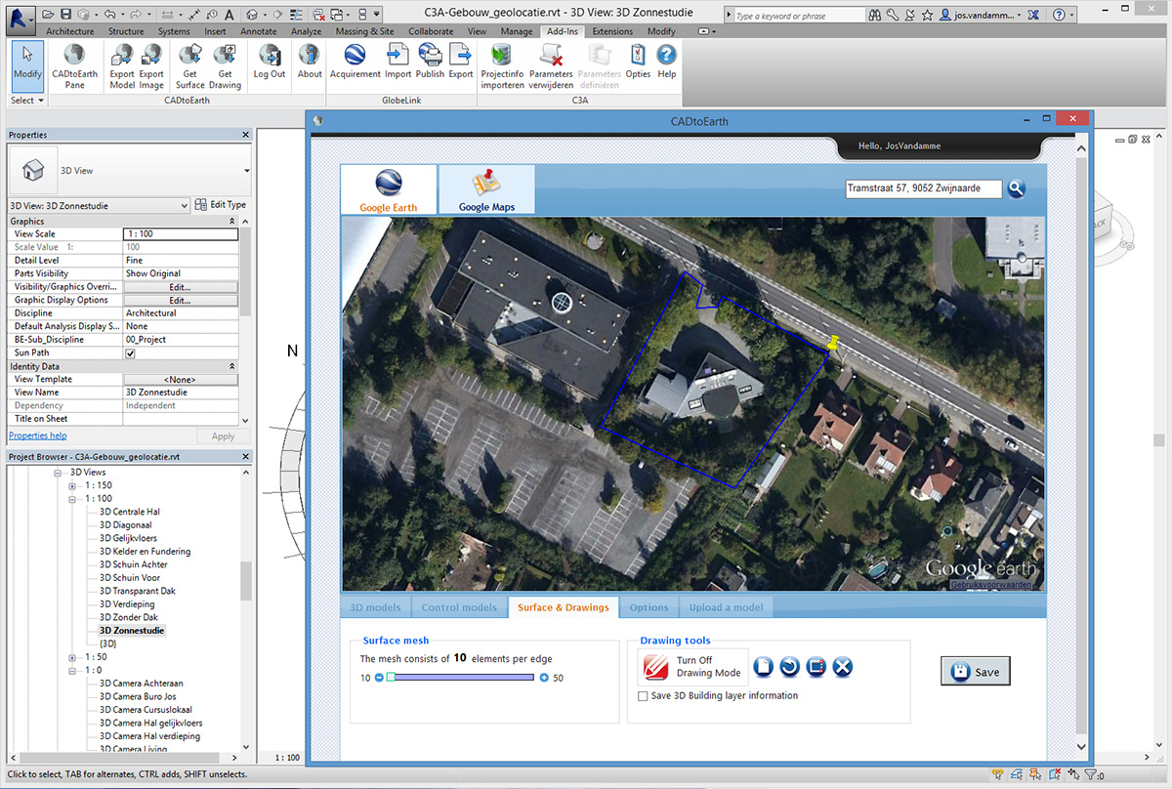The width and height of the screenshot is (1172, 789).
Task: Expand the 1 : 50 tree node
Action: [71, 657]
